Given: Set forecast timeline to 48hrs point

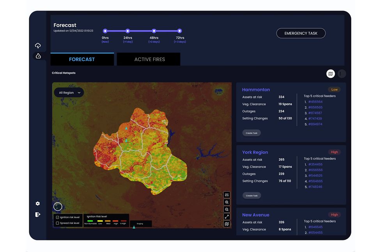Looking at the screenshot, I should pyautogui.click(x=154, y=31).
